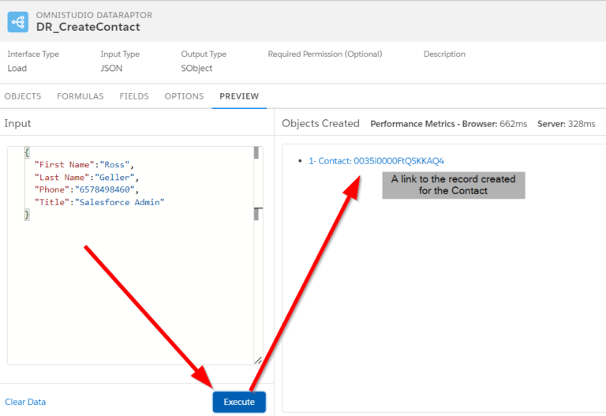Open the OBJECTS tab
This screenshot has width=606, height=416.
point(23,96)
